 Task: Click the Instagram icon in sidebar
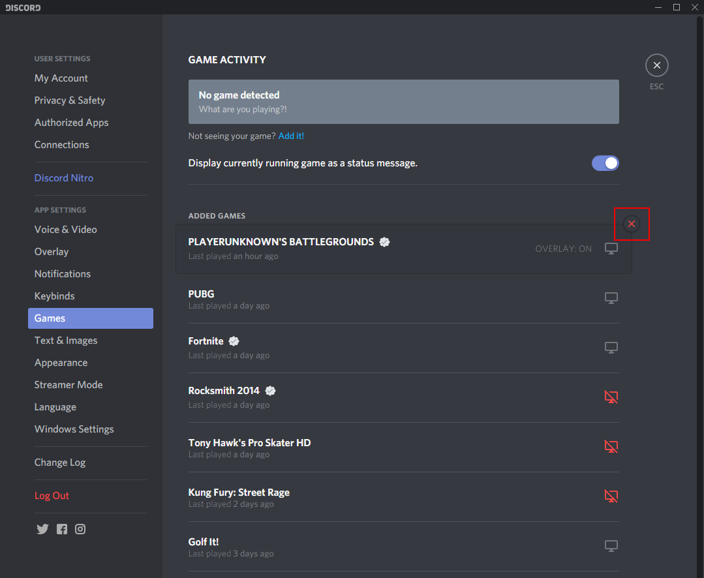point(80,529)
